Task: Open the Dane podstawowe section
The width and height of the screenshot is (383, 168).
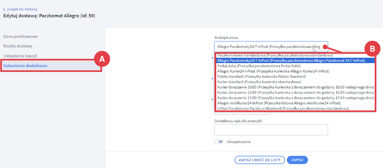Action: click(x=21, y=36)
